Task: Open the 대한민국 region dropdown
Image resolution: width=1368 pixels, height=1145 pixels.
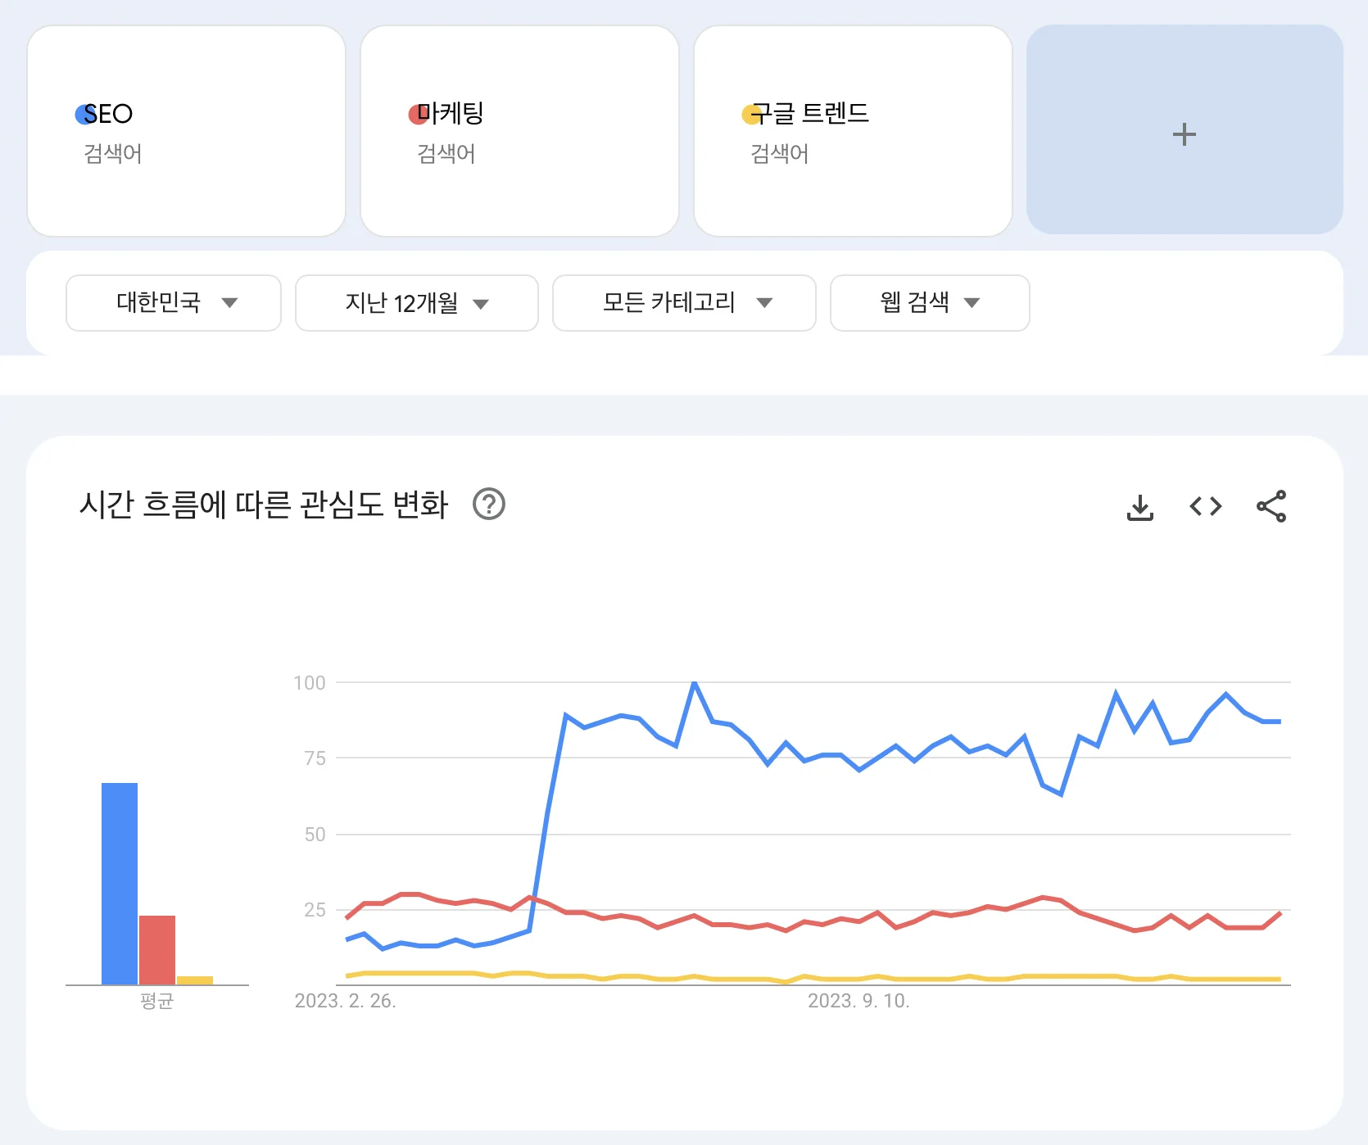Action: coord(173,303)
